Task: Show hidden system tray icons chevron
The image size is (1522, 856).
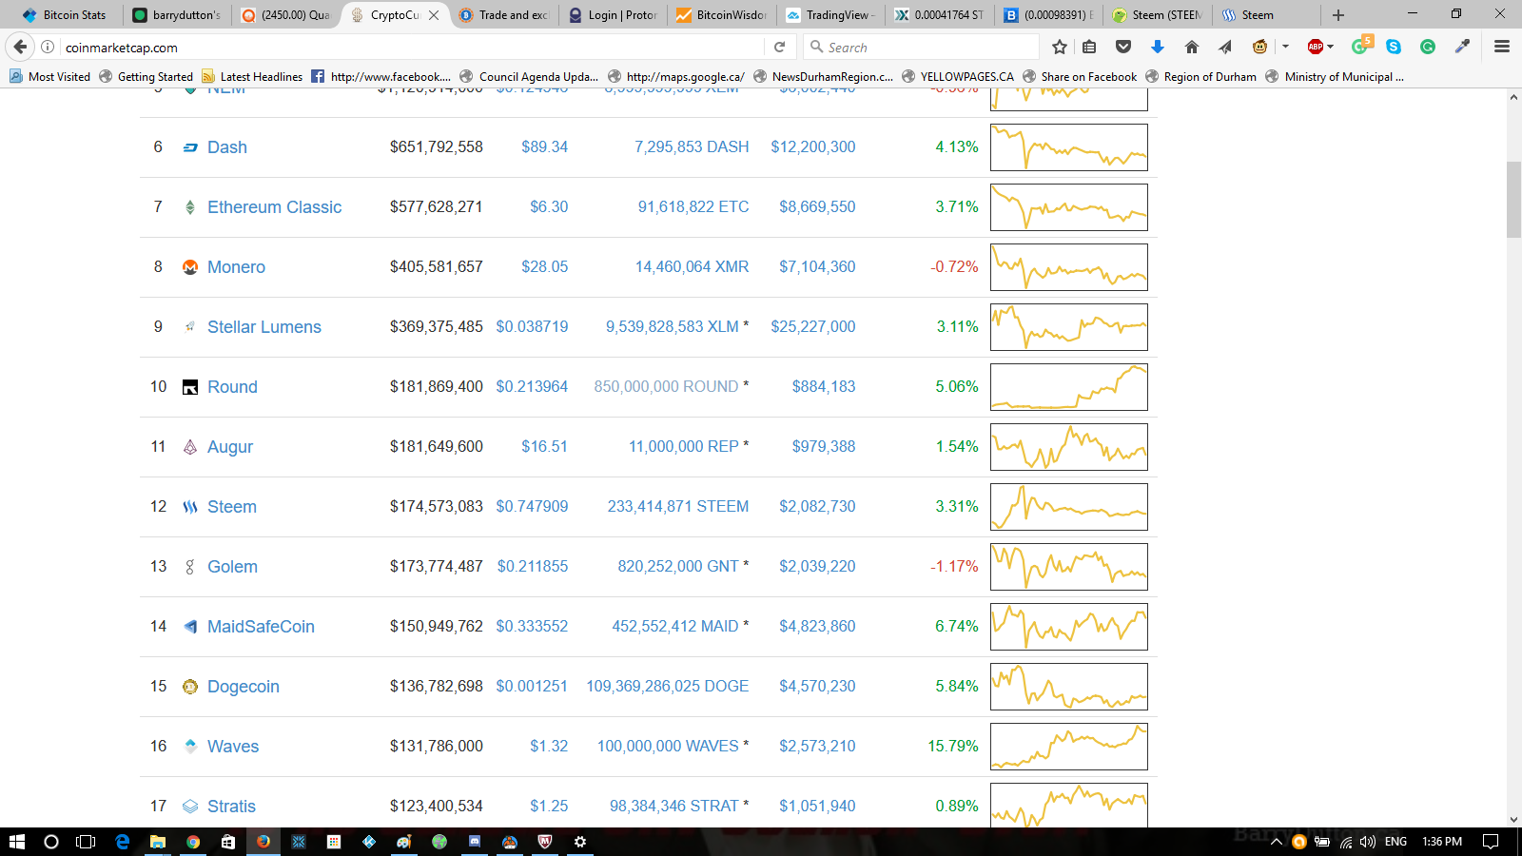Action: coord(1277,842)
